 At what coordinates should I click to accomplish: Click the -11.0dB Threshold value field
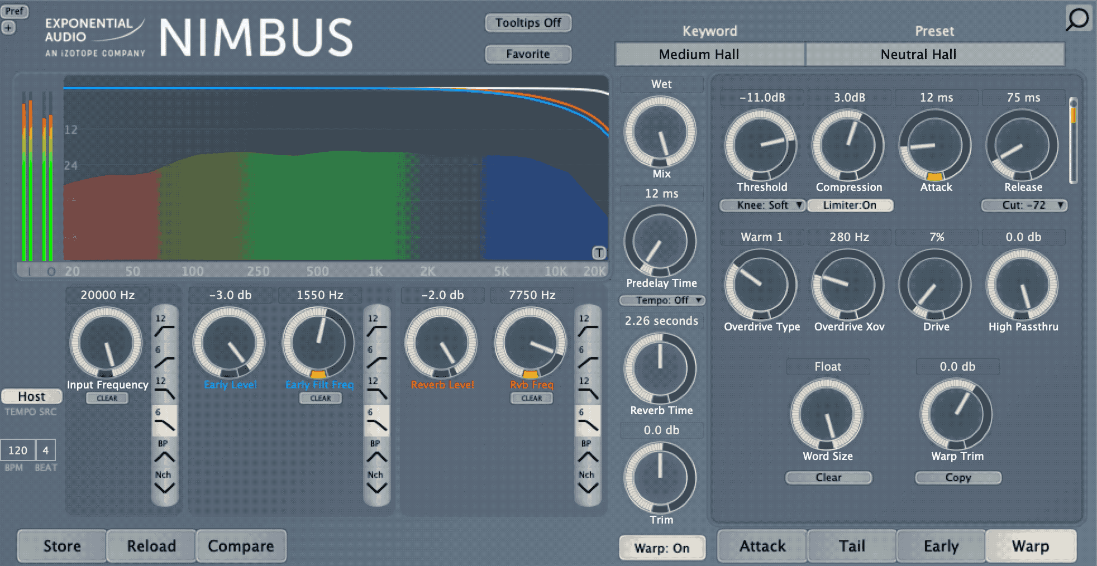pos(762,97)
